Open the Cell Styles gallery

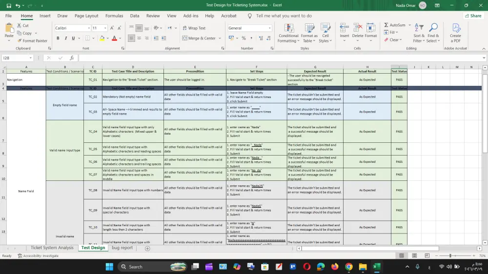325,33
